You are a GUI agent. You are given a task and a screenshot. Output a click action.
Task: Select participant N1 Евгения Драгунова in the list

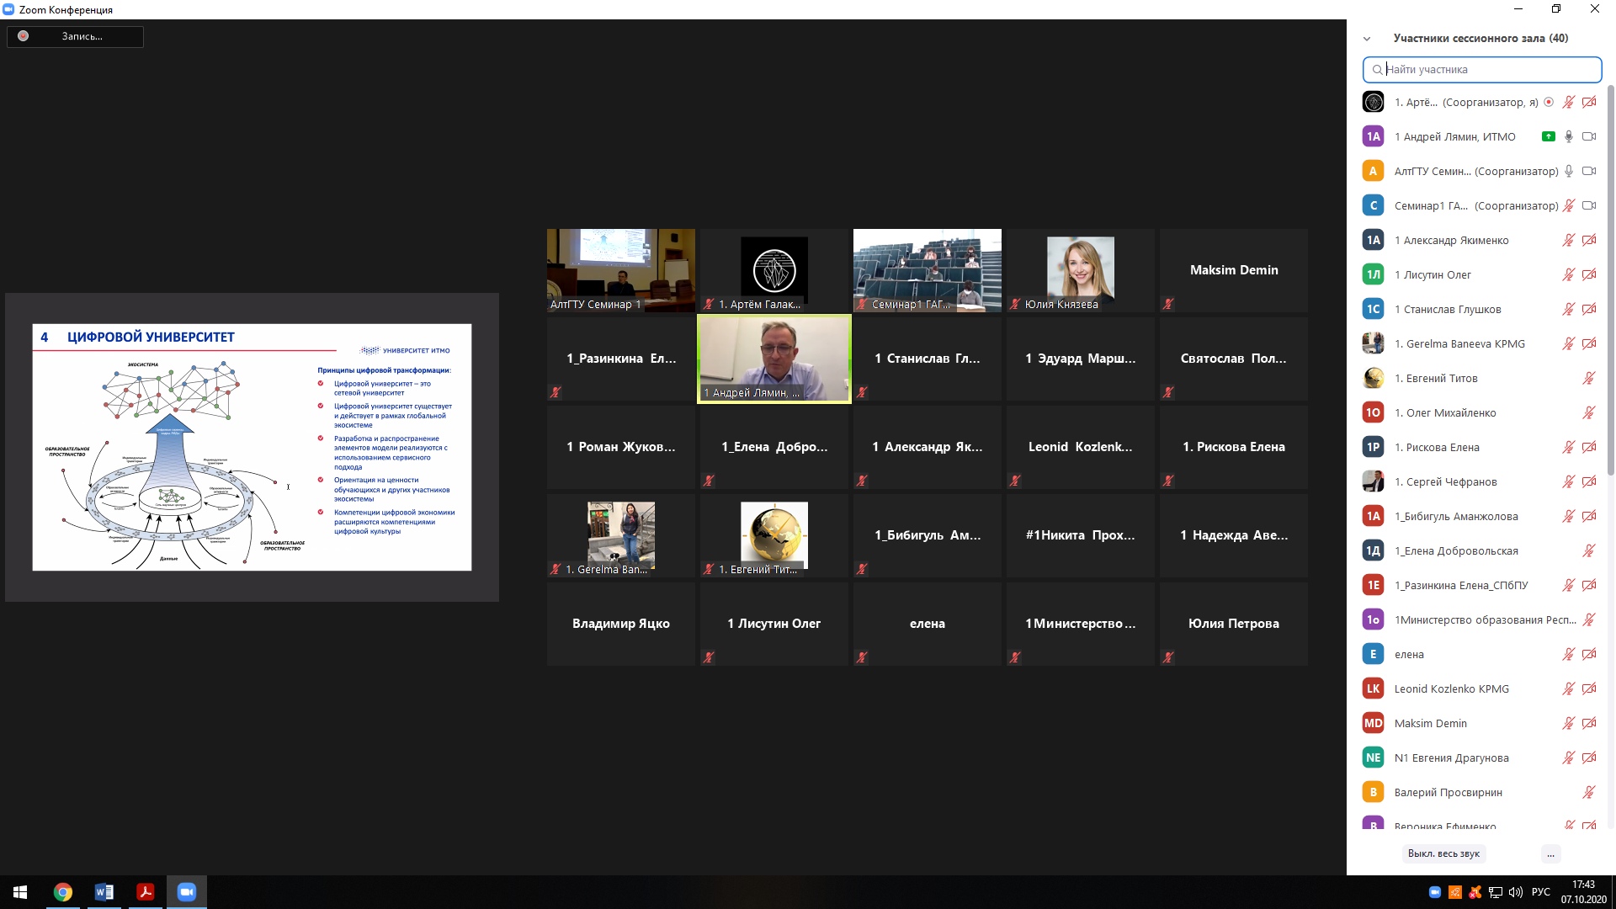point(1480,757)
